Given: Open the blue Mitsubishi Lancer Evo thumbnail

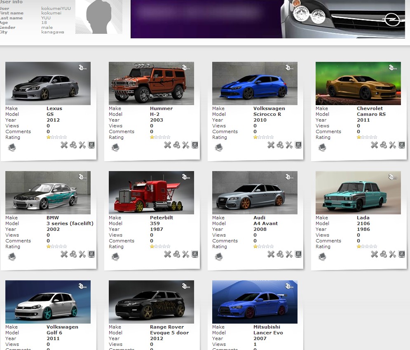Looking at the screenshot, I should [255, 302].
